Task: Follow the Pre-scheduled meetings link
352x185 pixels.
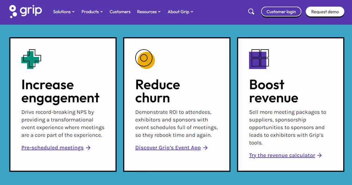Action: 52,148
